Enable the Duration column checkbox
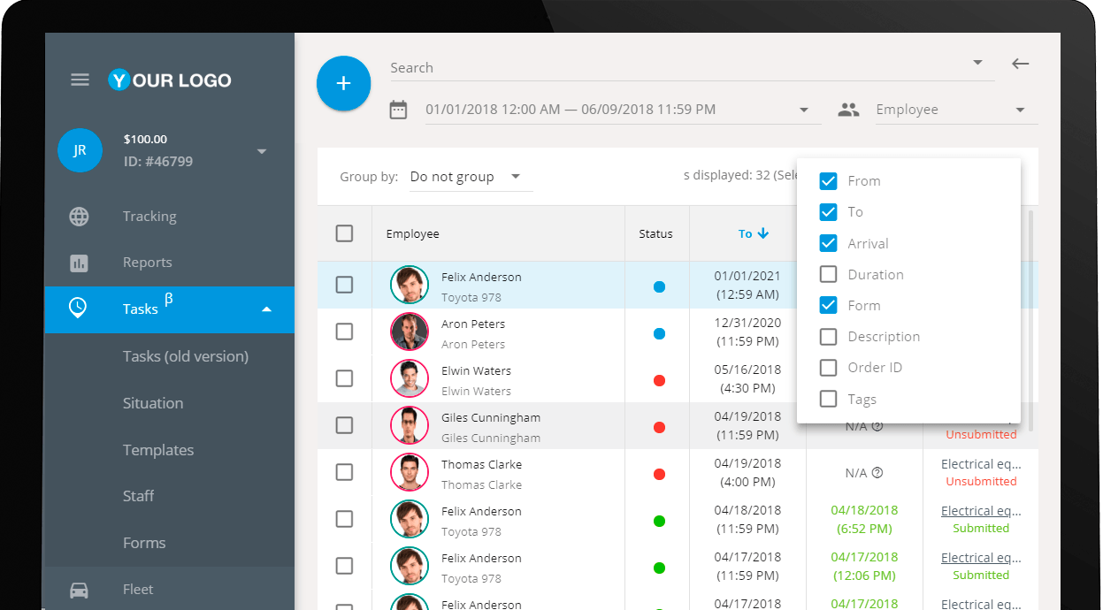This screenshot has width=1103, height=610. (828, 274)
